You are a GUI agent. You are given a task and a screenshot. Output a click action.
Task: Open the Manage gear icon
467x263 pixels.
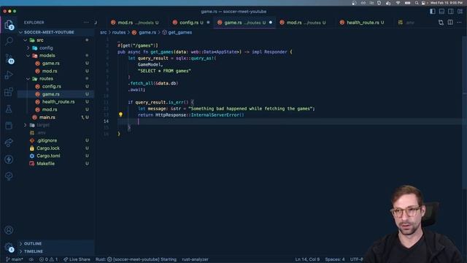[x=9, y=247]
